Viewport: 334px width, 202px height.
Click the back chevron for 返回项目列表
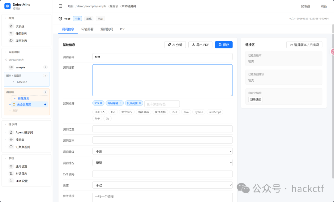point(6,60)
